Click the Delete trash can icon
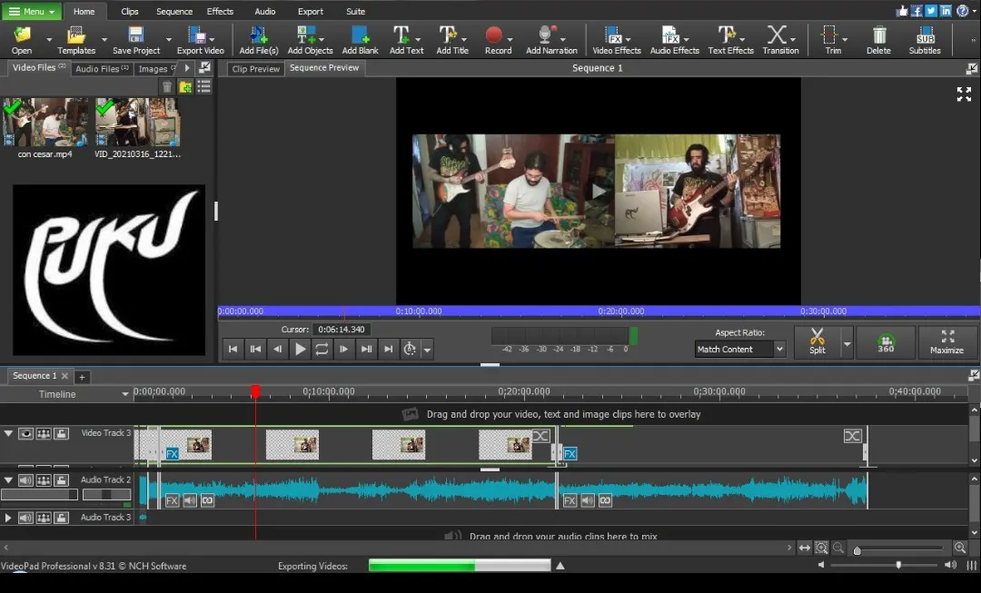This screenshot has height=593, width=981. (x=878, y=39)
